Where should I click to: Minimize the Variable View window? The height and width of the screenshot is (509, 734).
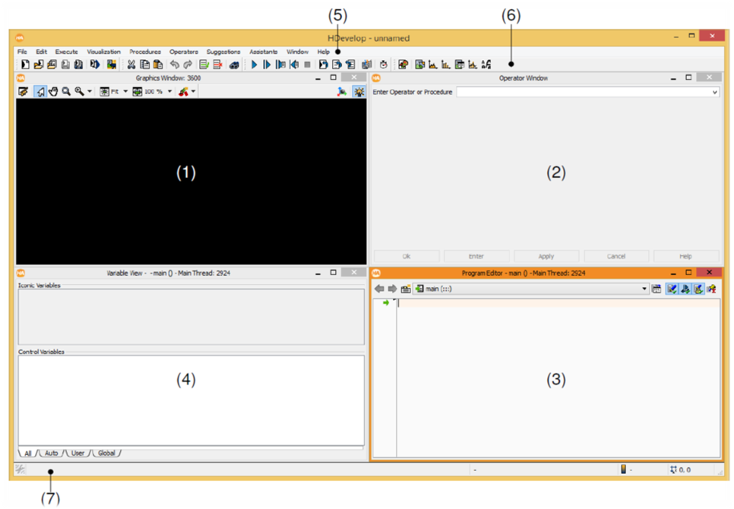[318, 273]
